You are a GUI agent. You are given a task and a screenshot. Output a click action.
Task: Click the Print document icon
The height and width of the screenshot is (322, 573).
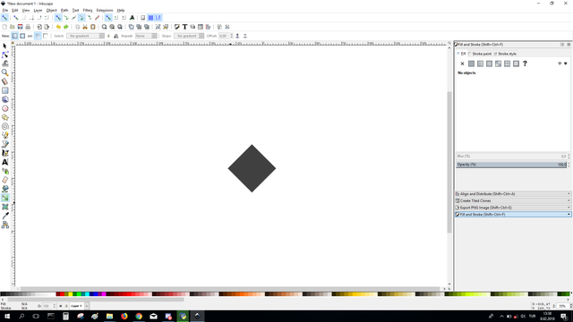tap(28, 27)
